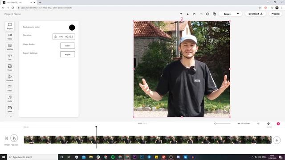Open Cortana circle icon in taskbar
Screen dimensions: 285x160
[x=62, y=157]
